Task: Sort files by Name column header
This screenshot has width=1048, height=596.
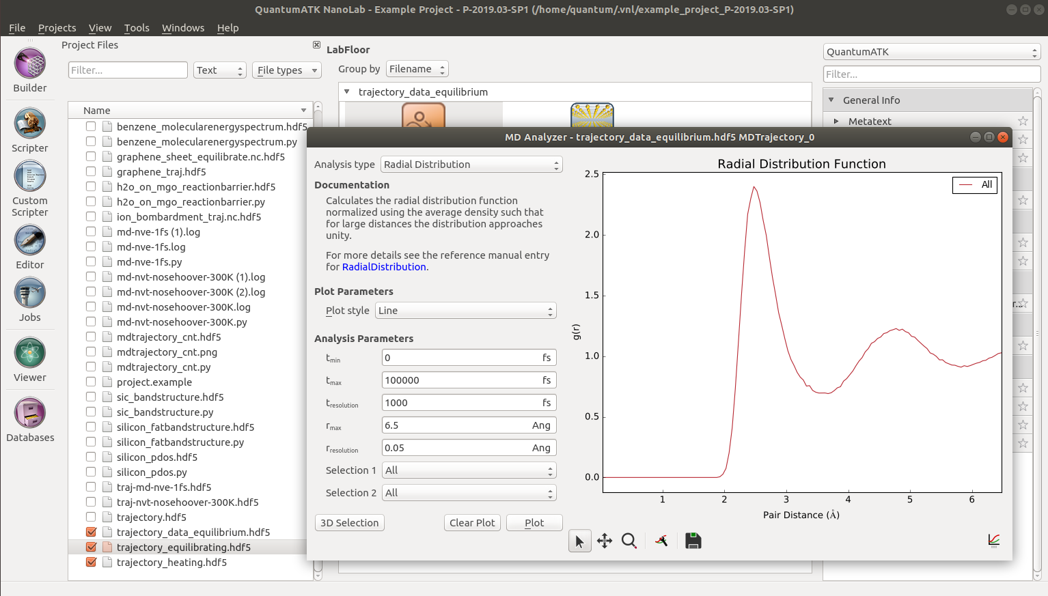Action: click(x=191, y=110)
